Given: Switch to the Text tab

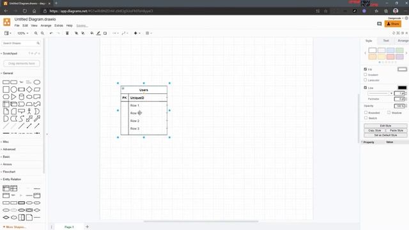Looking at the screenshot, I should point(386,41).
